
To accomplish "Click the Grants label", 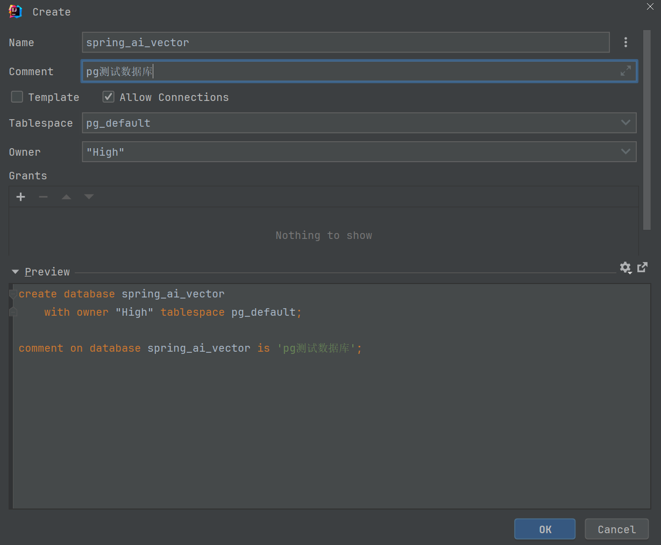I will coord(28,176).
